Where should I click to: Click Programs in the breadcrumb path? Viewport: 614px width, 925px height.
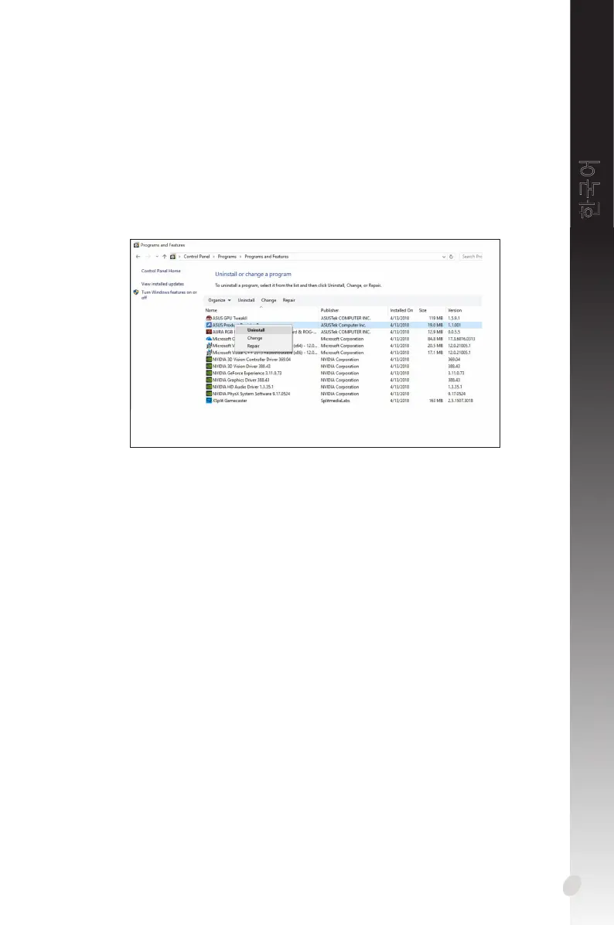point(227,257)
